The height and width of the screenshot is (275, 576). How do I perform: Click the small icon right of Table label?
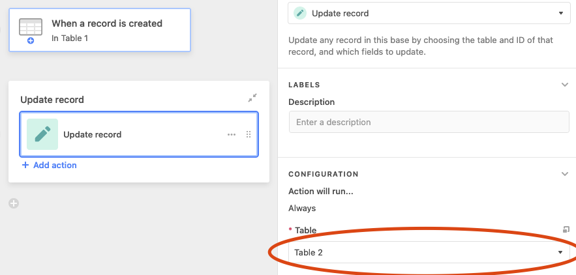pyautogui.click(x=566, y=229)
